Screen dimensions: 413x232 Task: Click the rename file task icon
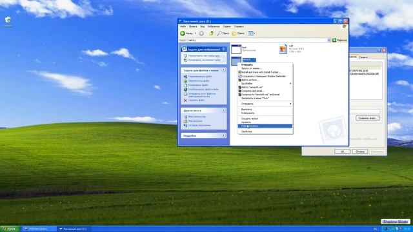click(x=185, y=77)
